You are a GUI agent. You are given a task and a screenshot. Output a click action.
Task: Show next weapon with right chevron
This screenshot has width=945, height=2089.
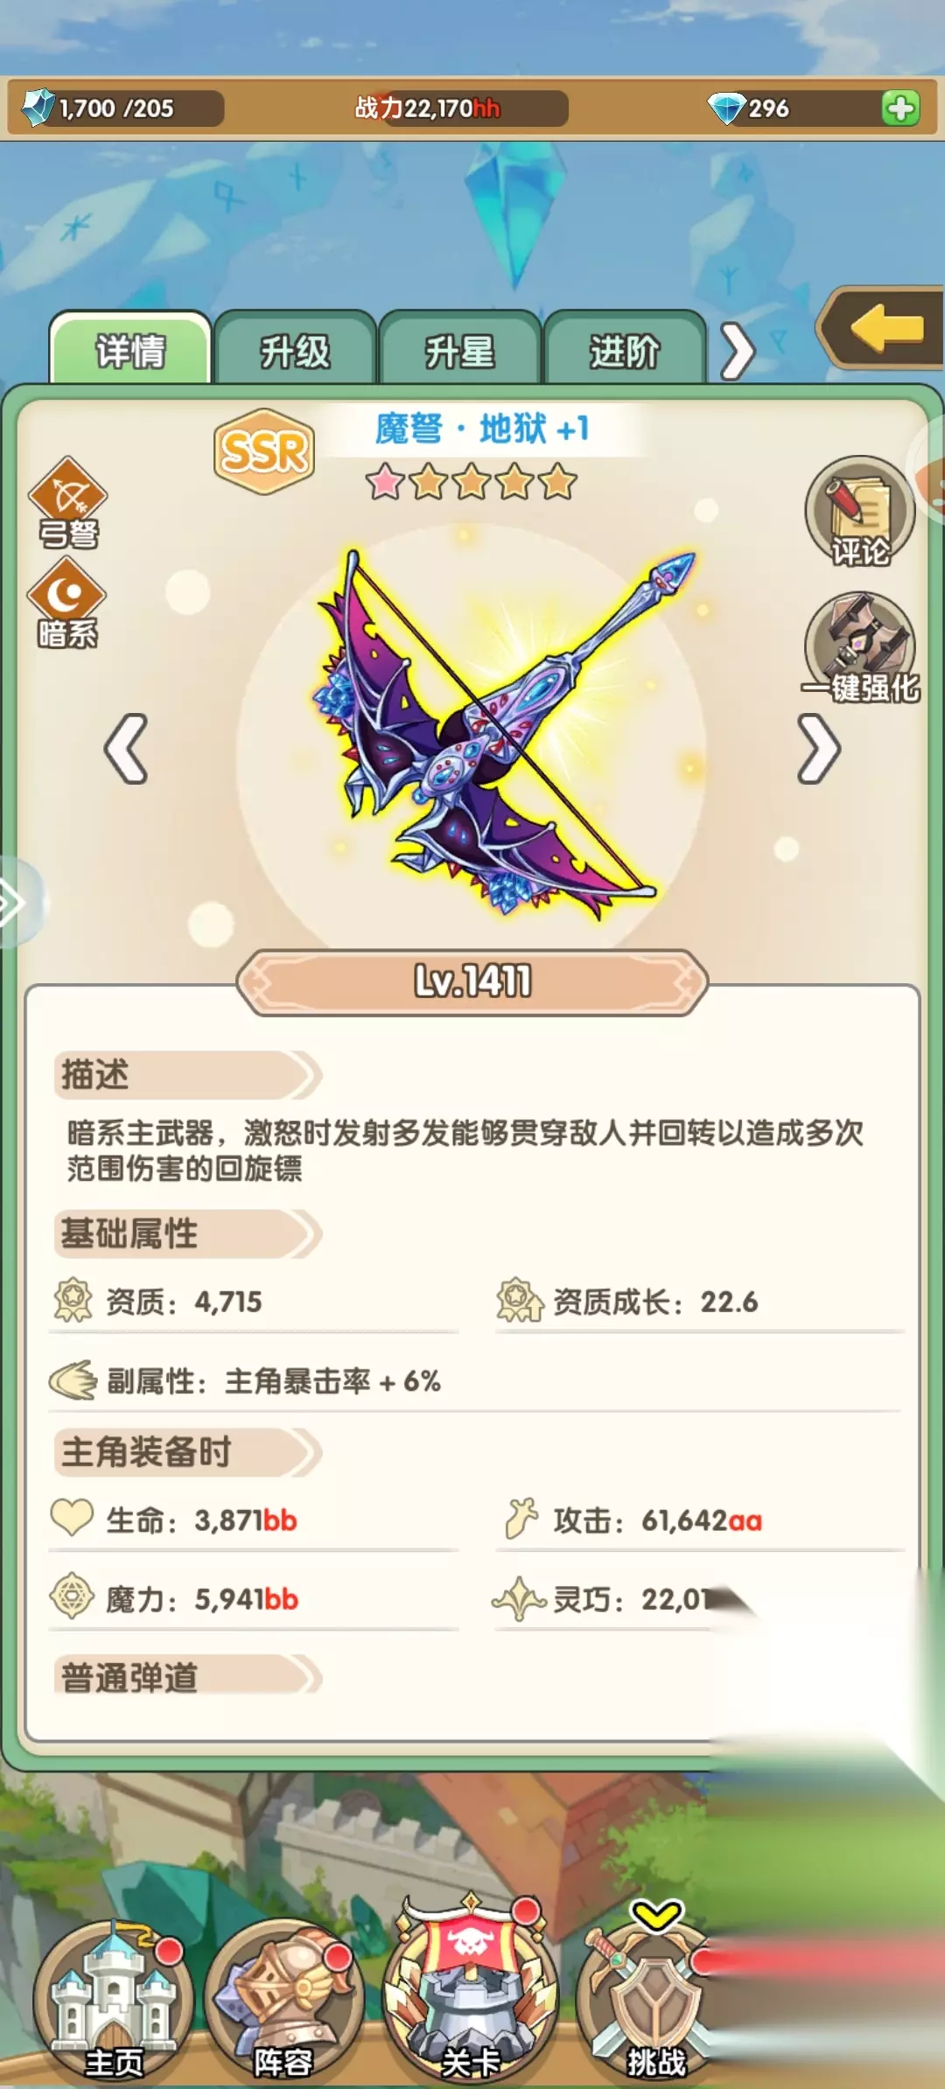(819, 748)
